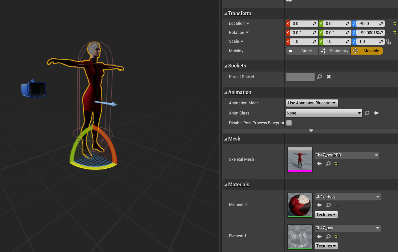Use selected asset arrow for Skeletal Mesh

(319, 164)
